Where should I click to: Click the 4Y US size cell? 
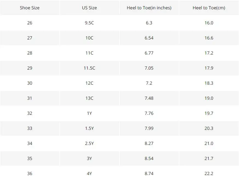(x=89, y=173)
